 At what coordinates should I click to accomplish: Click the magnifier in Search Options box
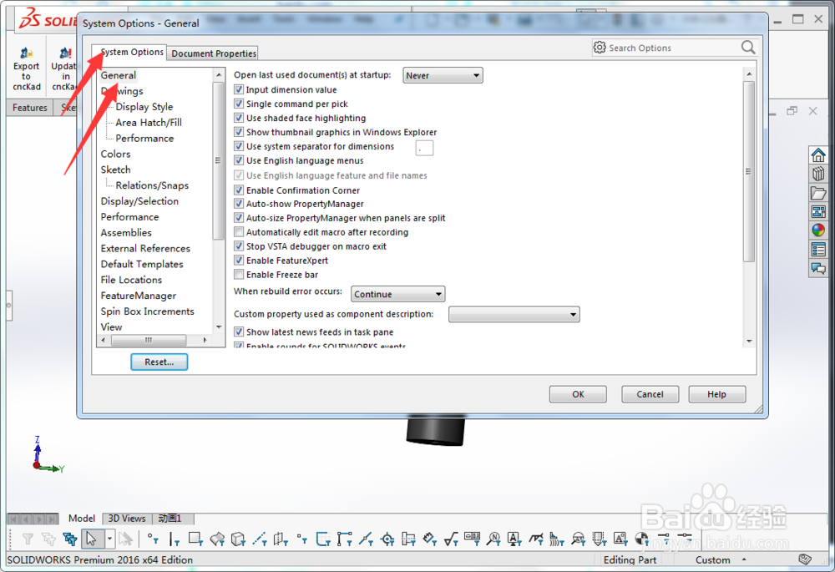(x=747, y=48)
